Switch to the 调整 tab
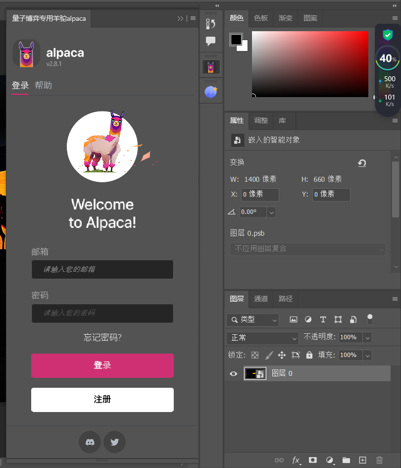 tap(261, 120)
